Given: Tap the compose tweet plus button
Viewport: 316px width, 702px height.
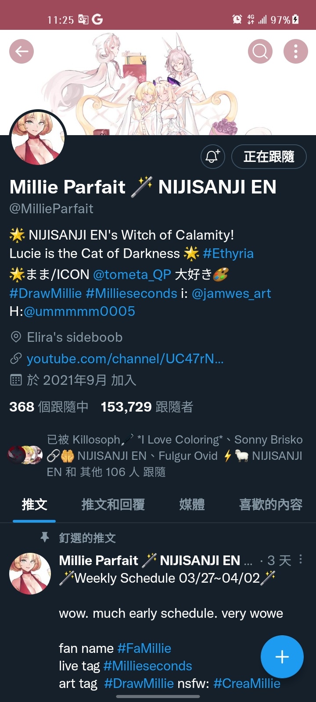Looking at the screenshot, I should point(282,657).
